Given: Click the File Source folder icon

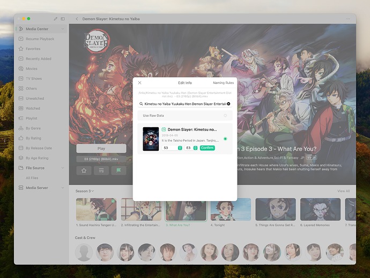Looking at the screenshot, I should pyautogui.click(x=21, y=168).
